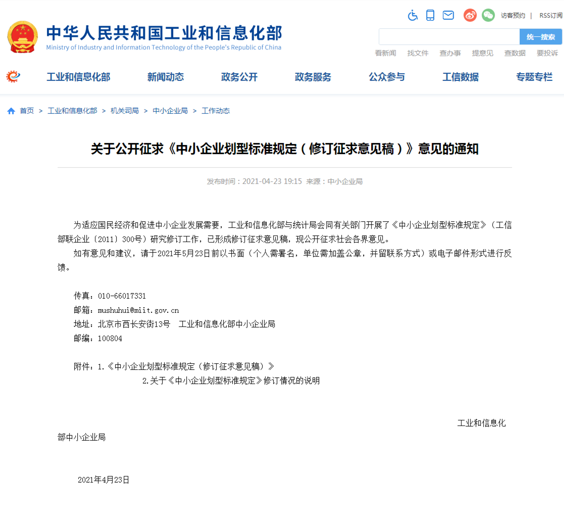The width and height of the screenshot is (564, 523).
Task: Click the article title heading
Action: coord(284,149)
